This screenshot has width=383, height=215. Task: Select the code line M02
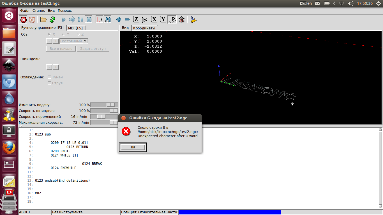tap(38, 193)
